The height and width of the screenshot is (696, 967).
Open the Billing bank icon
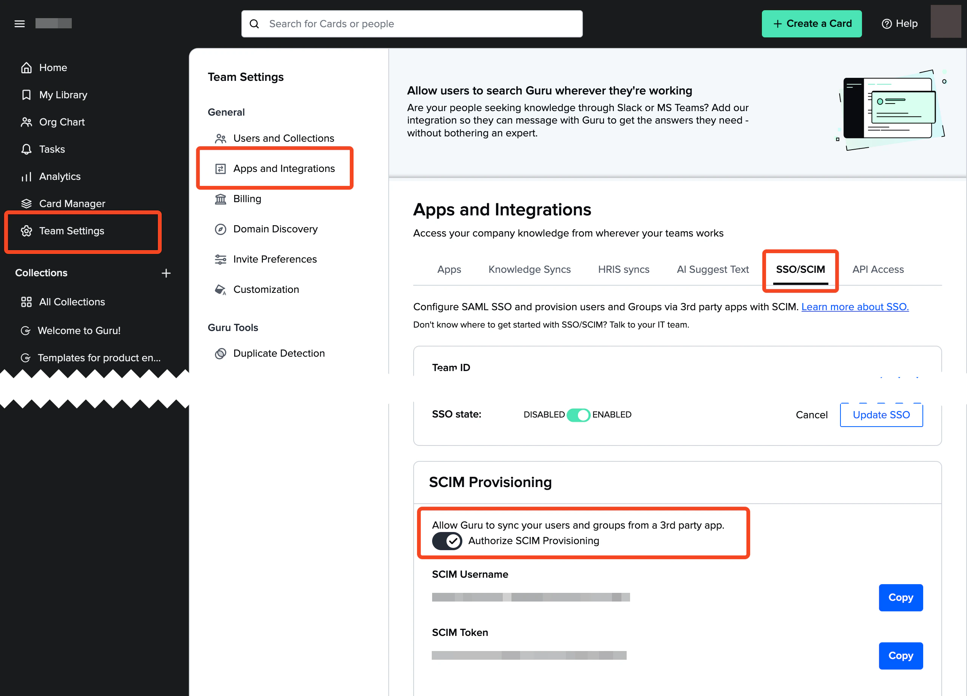click(221, 199)
